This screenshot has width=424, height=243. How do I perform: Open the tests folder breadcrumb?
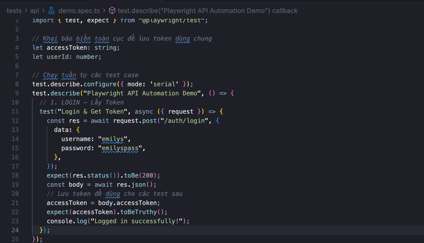click(x=14, y=11)
